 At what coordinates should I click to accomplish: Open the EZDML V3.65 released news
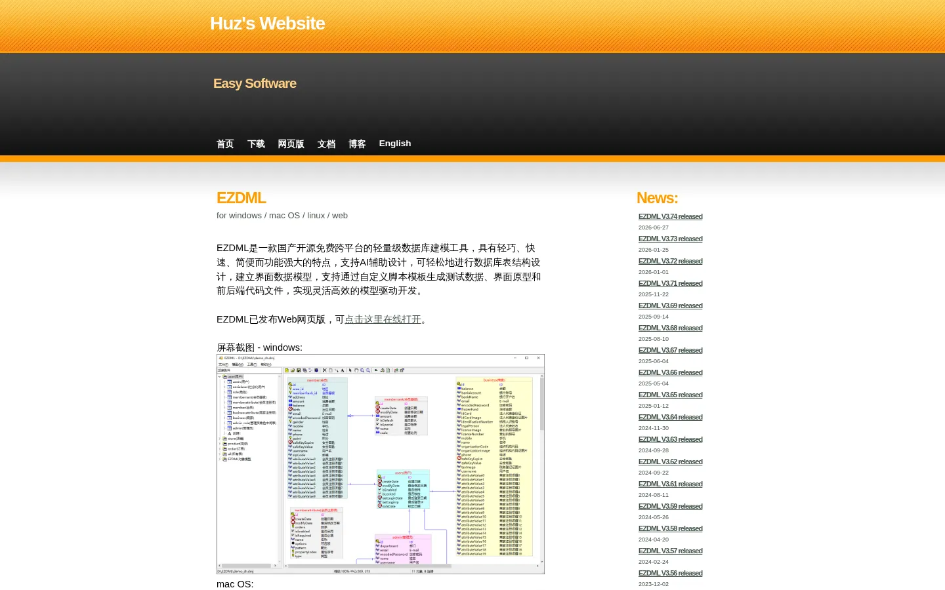670,395
